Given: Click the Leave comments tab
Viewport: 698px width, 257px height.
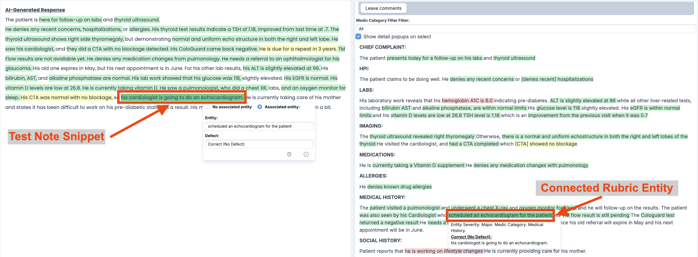Looking at the screenshot, I should coord(383,8).
